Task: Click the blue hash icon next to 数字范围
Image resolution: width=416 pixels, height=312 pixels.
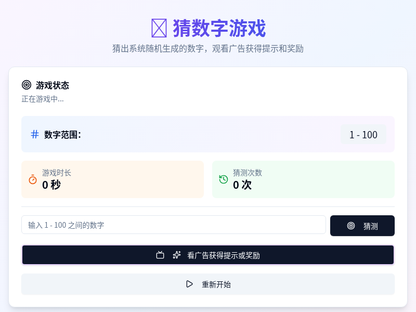Action: (x=34, y=134)
